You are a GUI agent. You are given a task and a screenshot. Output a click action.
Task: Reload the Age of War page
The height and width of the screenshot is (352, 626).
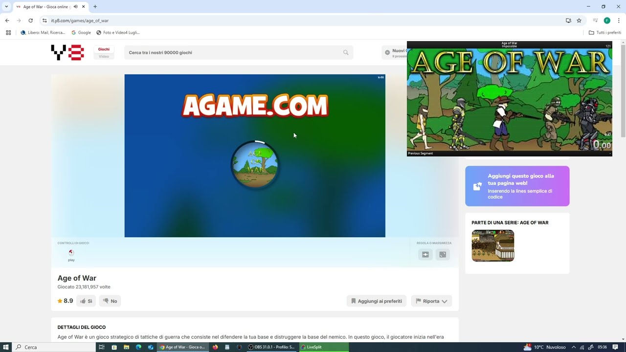30,21
